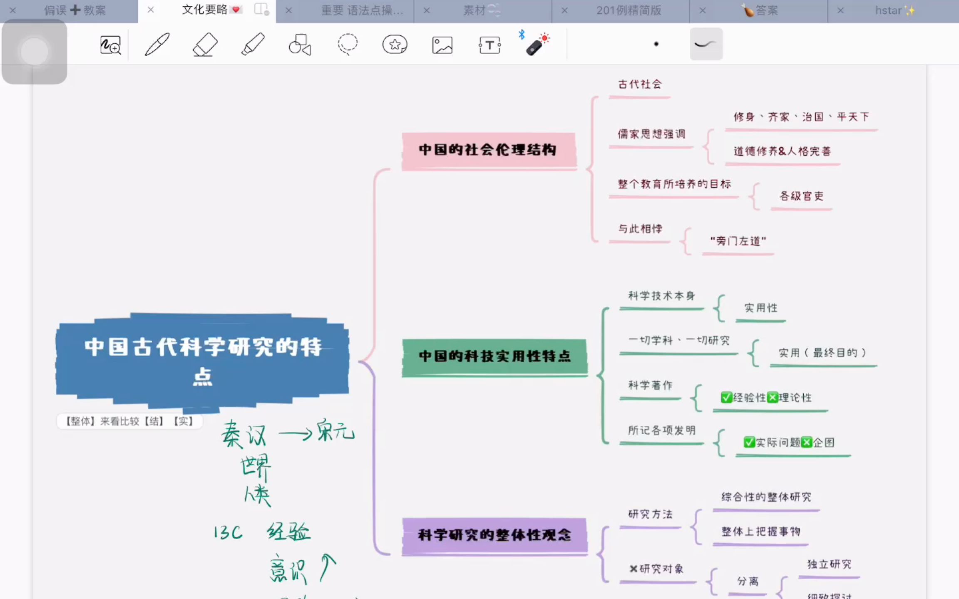
Task: Switch to the 素材 tab
Action: [x=482, y=10]
